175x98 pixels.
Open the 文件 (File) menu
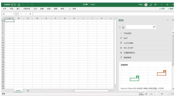(x=4, y=9)
